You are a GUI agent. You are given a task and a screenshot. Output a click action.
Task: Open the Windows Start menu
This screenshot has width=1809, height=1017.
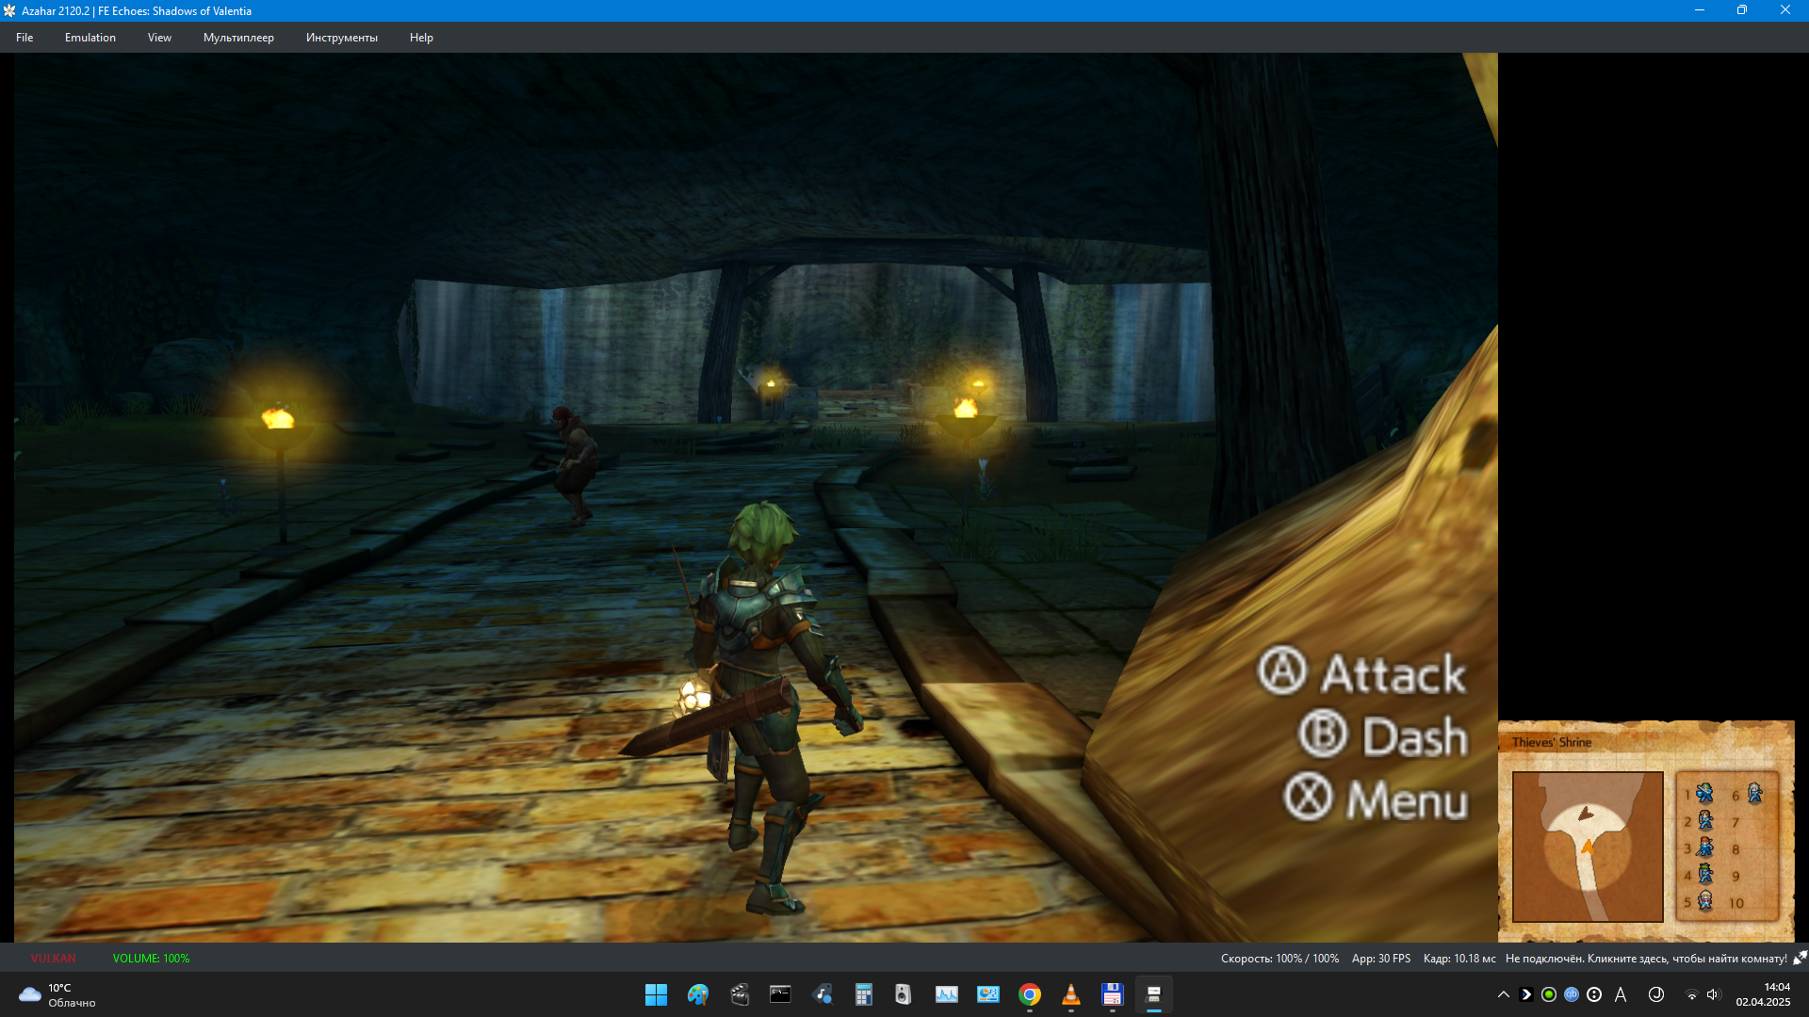(656, 994)
